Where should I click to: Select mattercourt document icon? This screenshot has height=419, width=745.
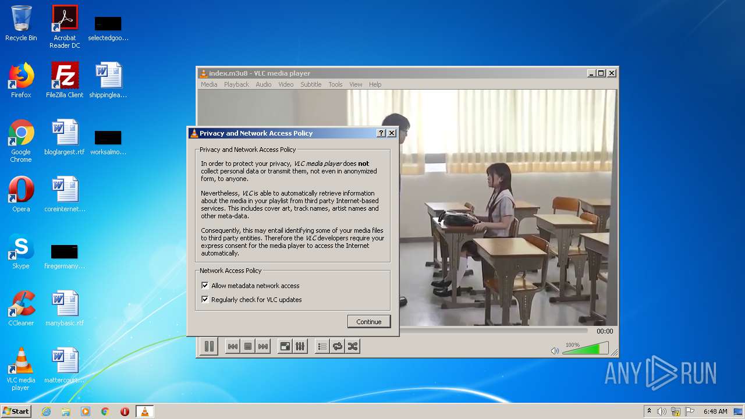(65, 365)
